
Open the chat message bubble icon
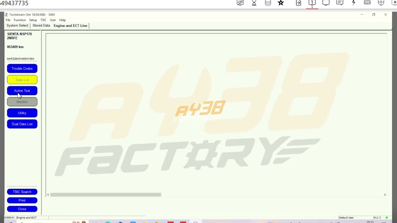(x=340, y=3)
